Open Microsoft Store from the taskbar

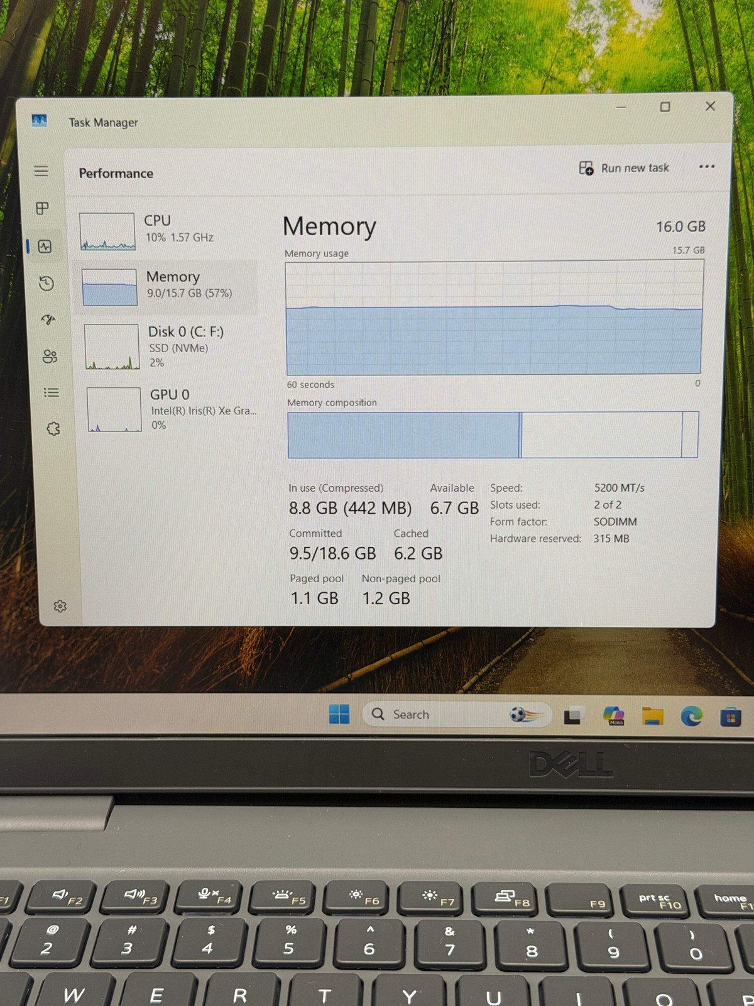[730, 717]
